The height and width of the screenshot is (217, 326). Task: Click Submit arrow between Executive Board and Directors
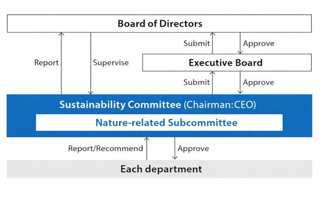(x=213, y=43)
